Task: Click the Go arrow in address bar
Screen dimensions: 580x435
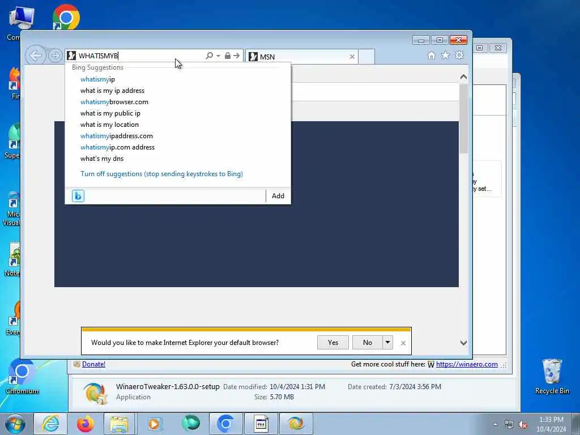Action: (x=237, y=56)
